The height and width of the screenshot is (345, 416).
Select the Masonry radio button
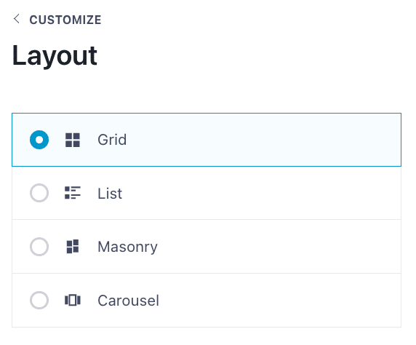(39, 247)
